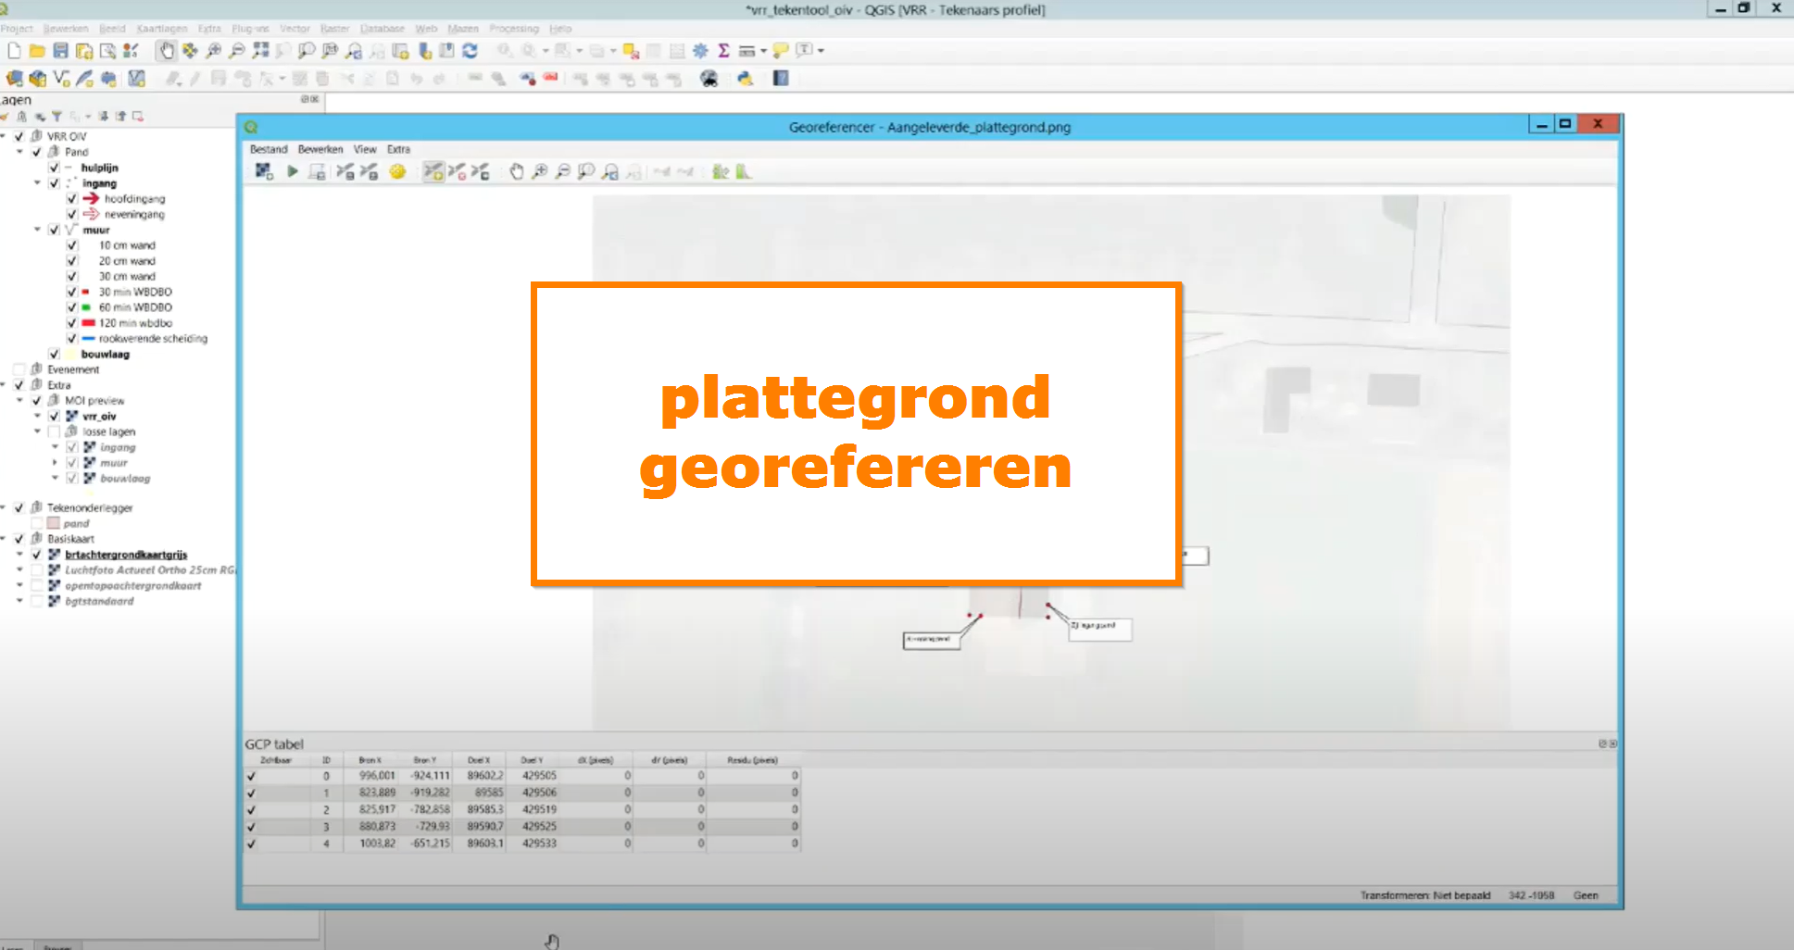
Task: Add GCP point tool in Georeferencer
Action: point(433,172)
